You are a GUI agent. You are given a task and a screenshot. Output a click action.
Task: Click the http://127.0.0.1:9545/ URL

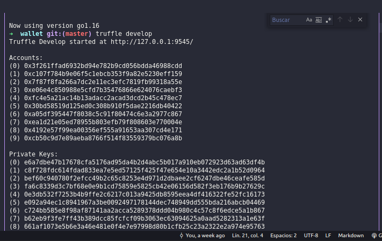[x=152, y=42]
